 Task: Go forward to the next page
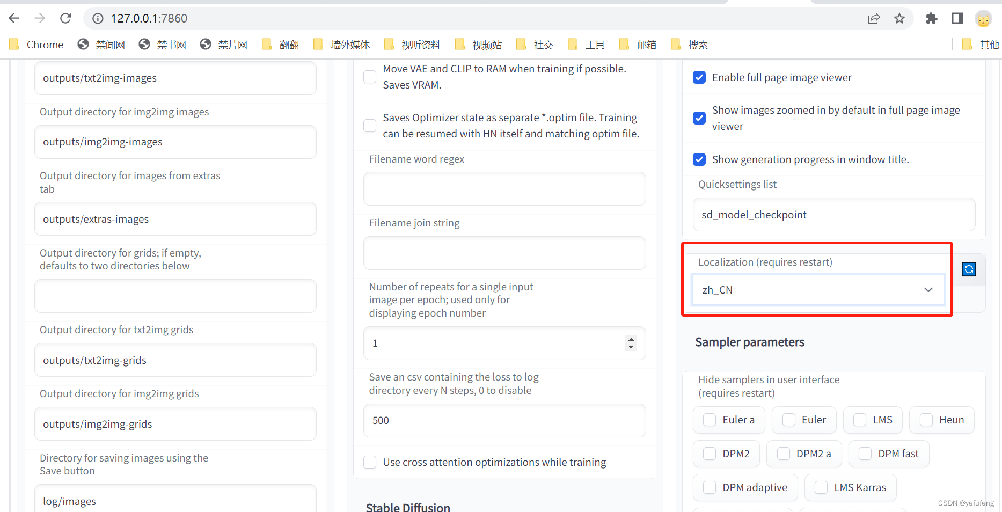tap(40, 18)
